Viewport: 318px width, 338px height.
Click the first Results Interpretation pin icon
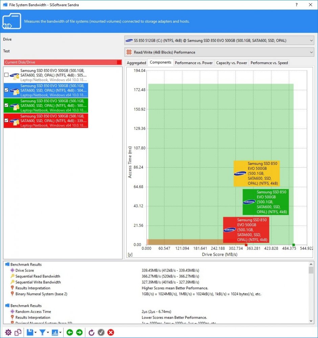point(12,288)
